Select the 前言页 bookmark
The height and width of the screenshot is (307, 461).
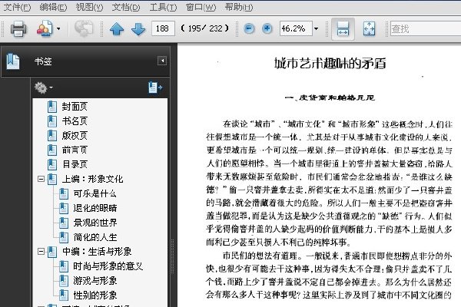(x=75, y=150)
